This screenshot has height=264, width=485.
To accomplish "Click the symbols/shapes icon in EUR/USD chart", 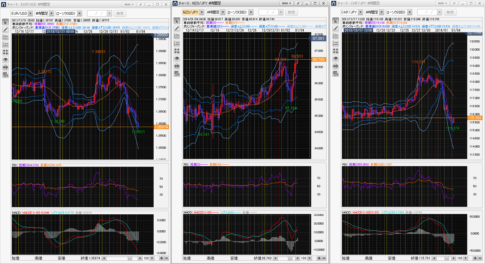I will (x=5, y=52).
